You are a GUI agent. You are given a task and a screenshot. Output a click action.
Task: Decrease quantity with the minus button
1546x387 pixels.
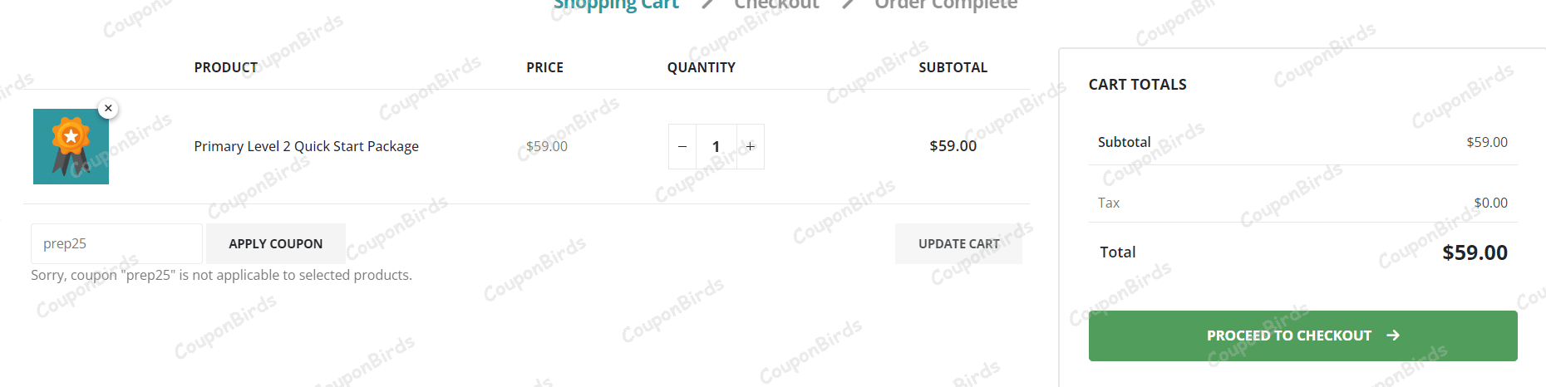point(682,147)
